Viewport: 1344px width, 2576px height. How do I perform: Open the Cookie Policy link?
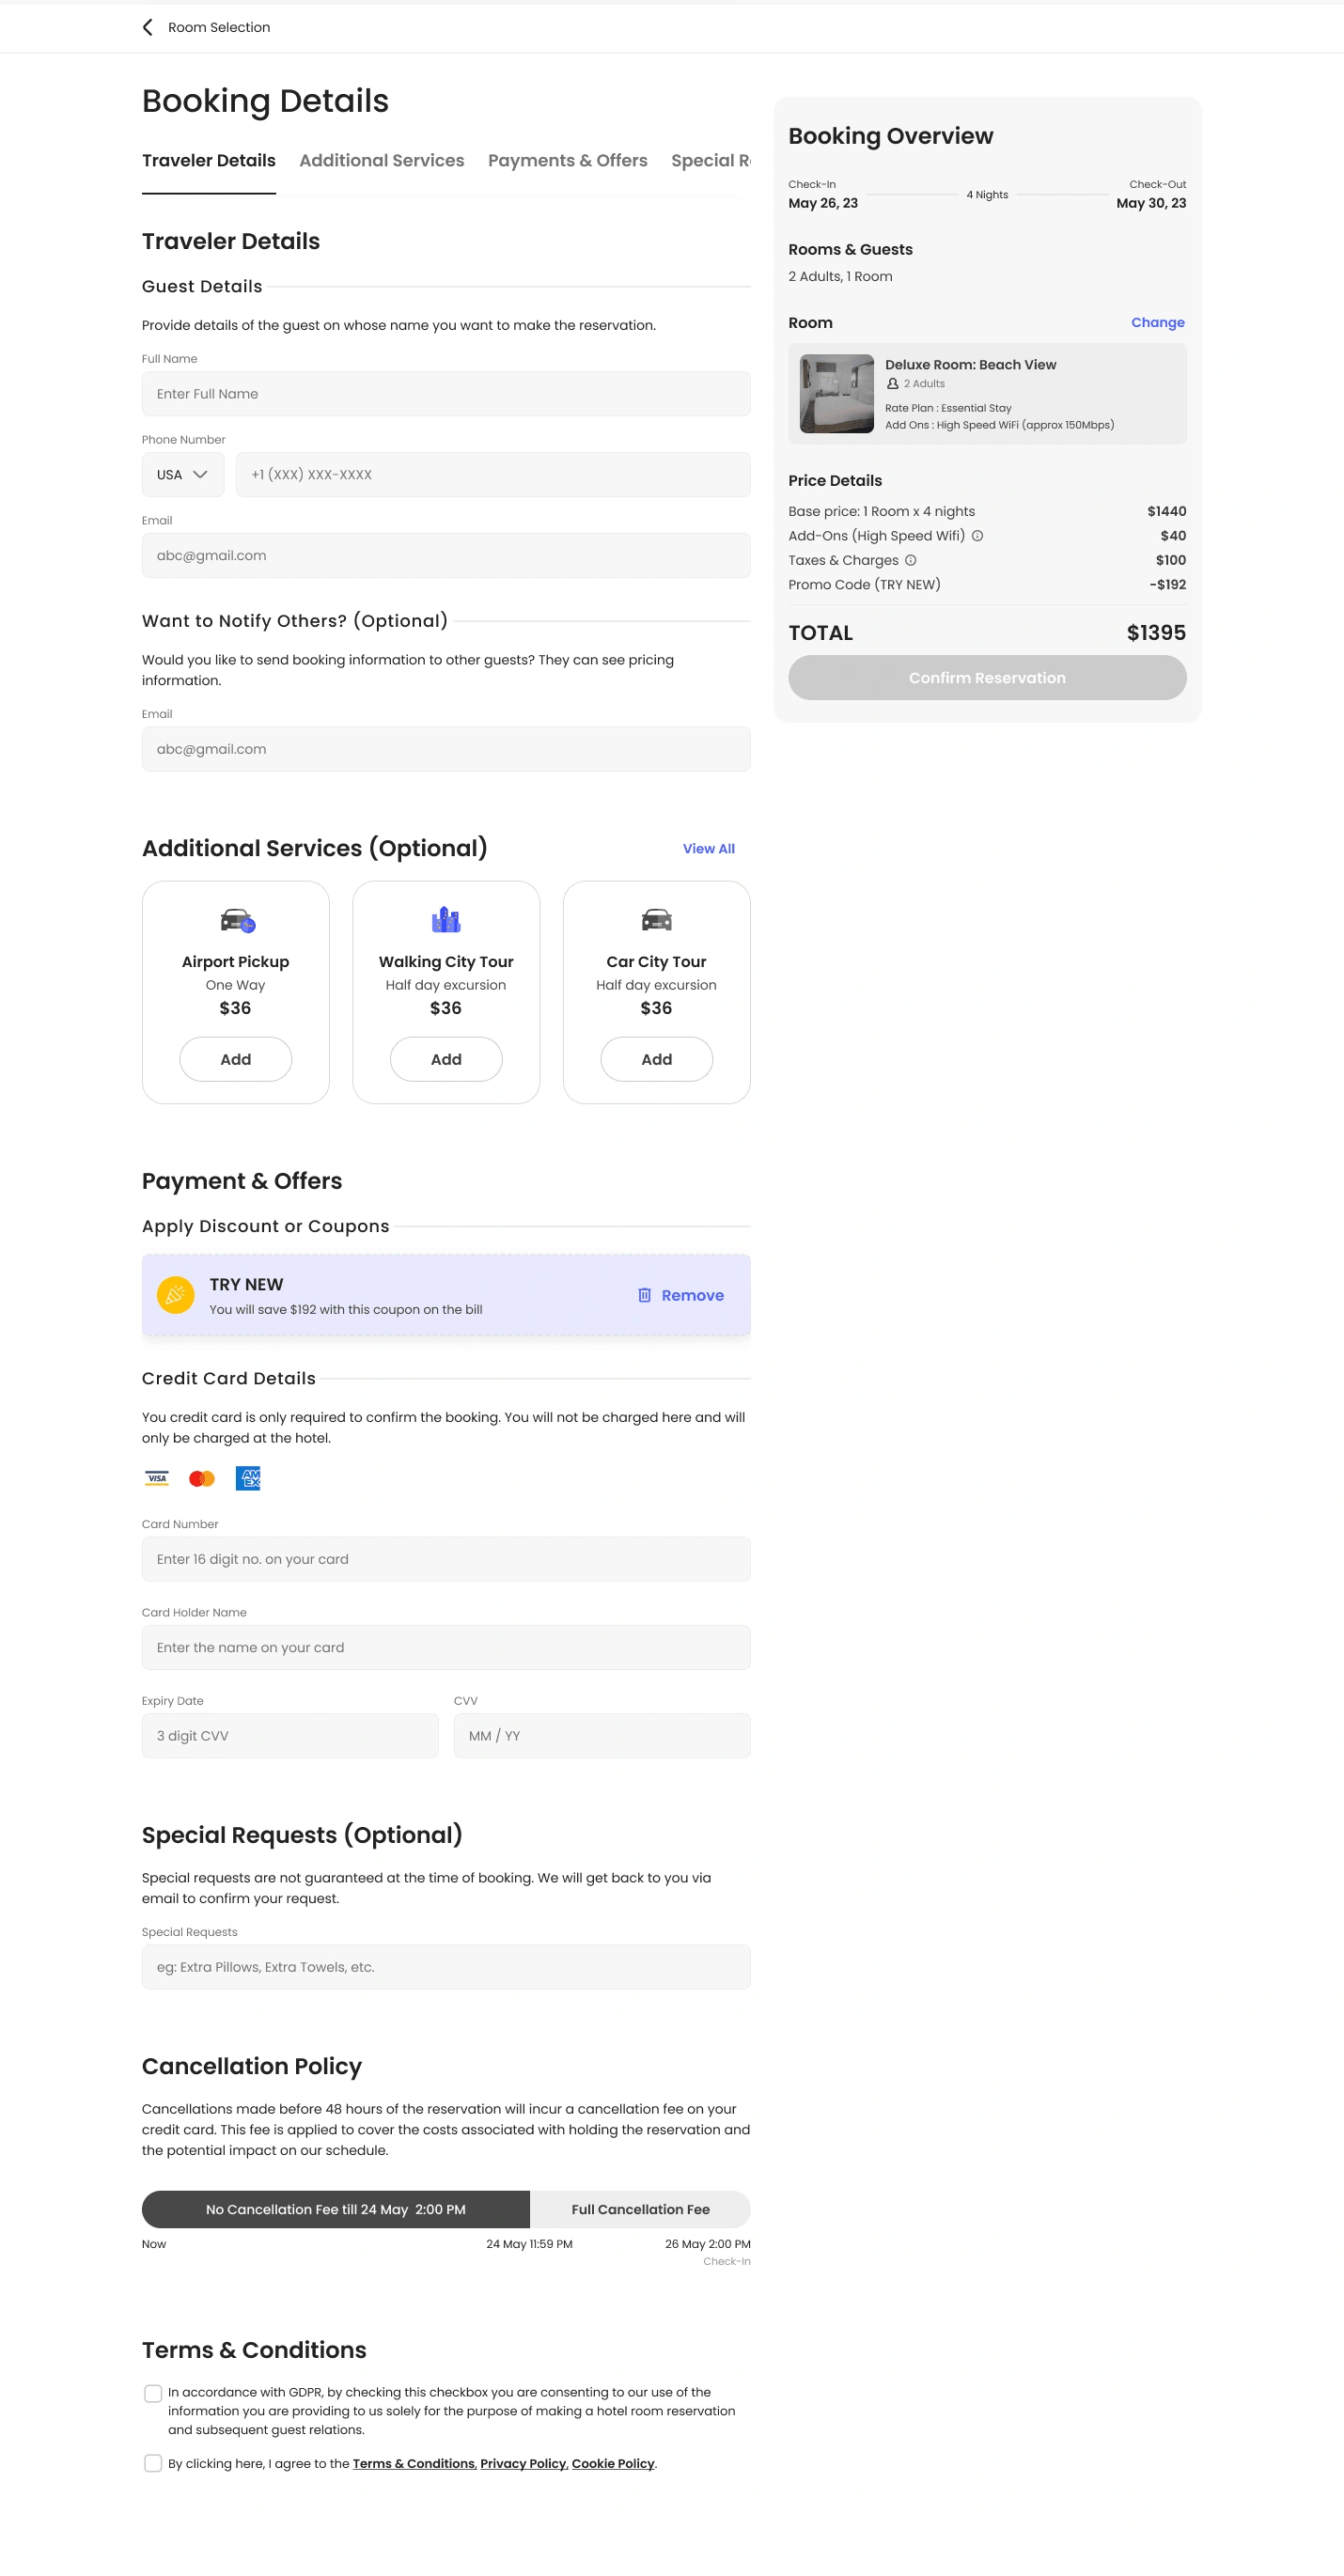point(613,2464)
